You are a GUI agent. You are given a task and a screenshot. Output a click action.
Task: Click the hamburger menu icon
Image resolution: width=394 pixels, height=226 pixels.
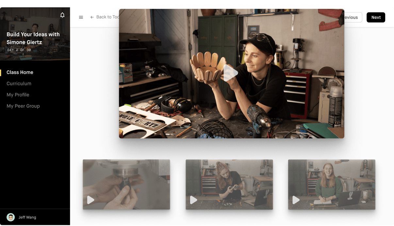click(x=81, y=17)
